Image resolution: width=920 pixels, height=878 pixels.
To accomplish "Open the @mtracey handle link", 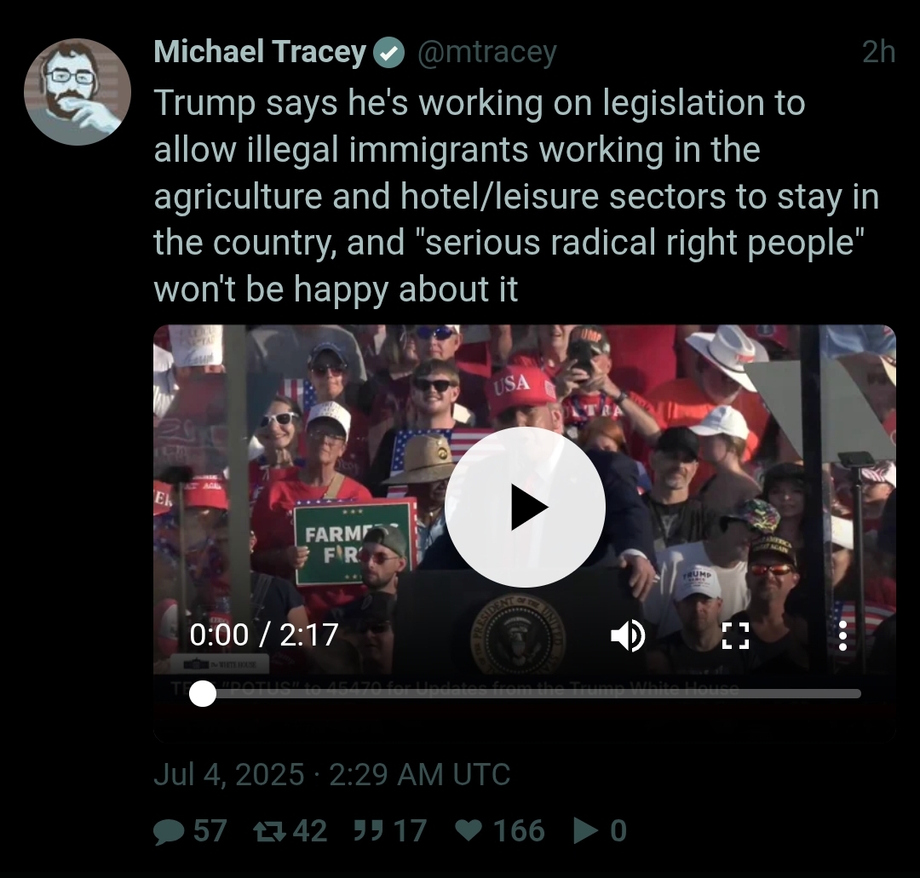I will 487,53.
